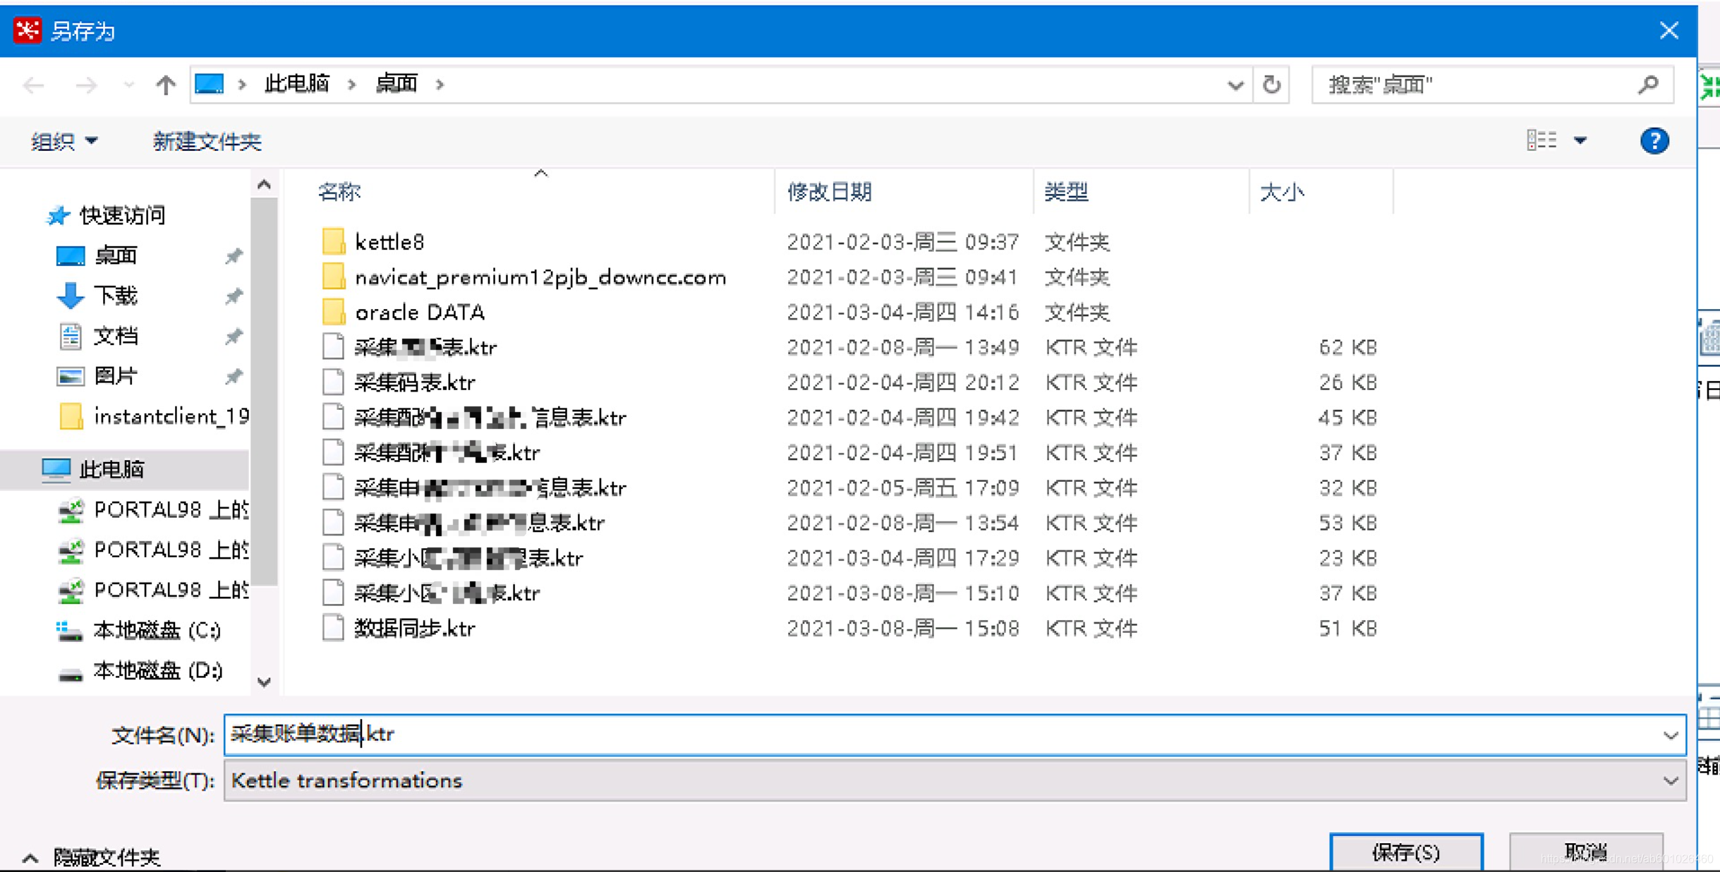The width and height of the screenshot is (1720, 872).
Task: Select 快速访问 in the sidebar
Action: pyautogui.click(x=122, y=215)
